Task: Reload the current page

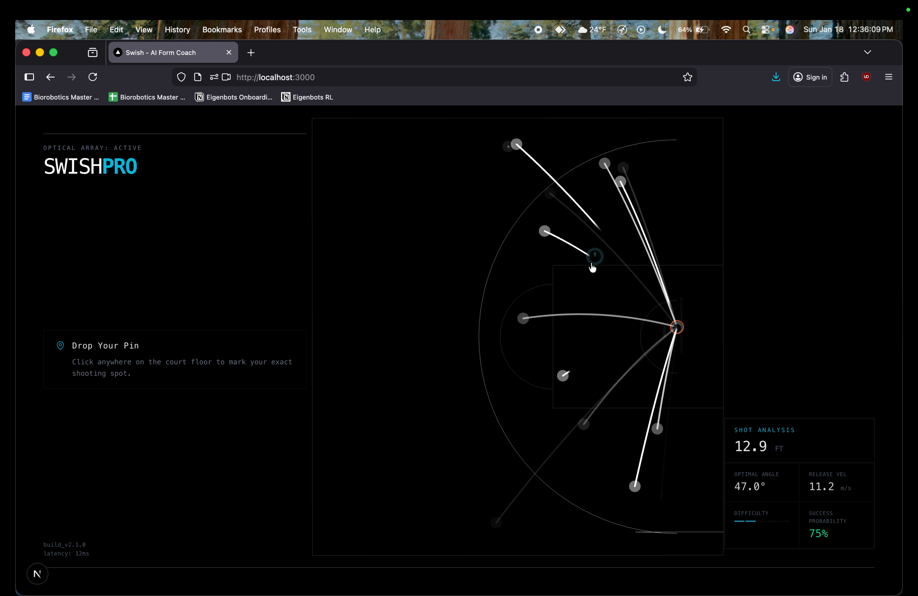Action: pyautogui.click(x=93, y=77)
